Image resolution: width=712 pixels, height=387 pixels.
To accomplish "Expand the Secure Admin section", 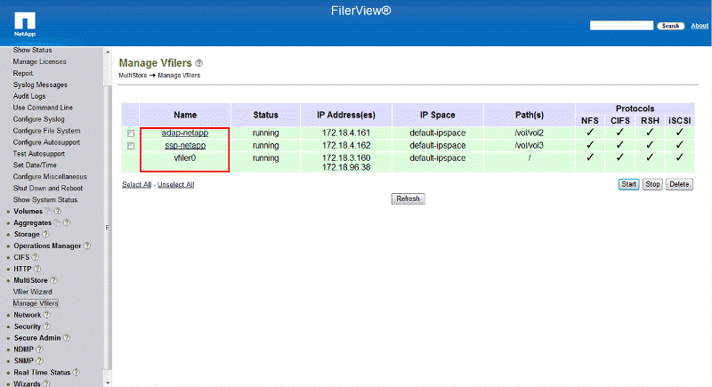I will [x=37, y=337].
